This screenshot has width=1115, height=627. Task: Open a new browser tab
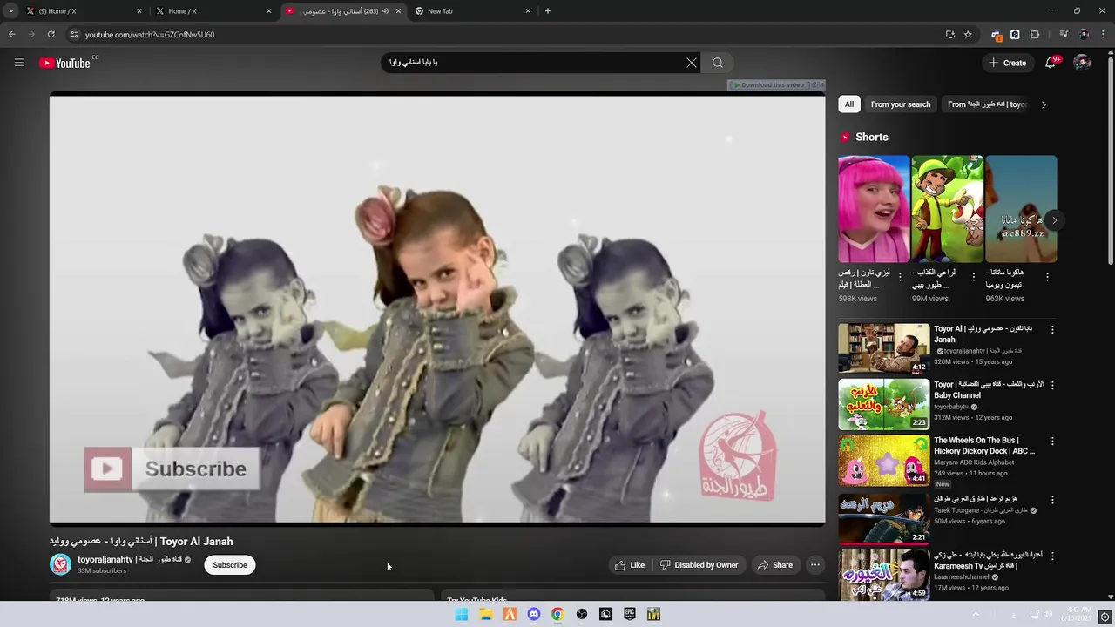click(547, 11)
